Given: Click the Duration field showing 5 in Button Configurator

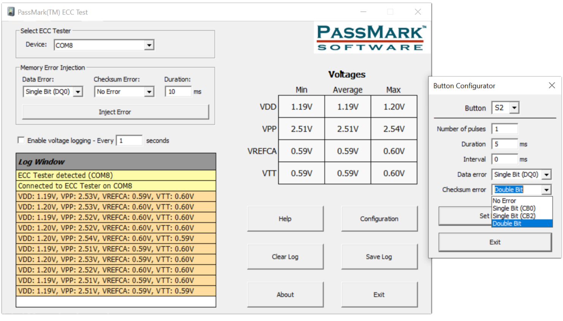Looking at the screenshot, I should pos(504,144).
